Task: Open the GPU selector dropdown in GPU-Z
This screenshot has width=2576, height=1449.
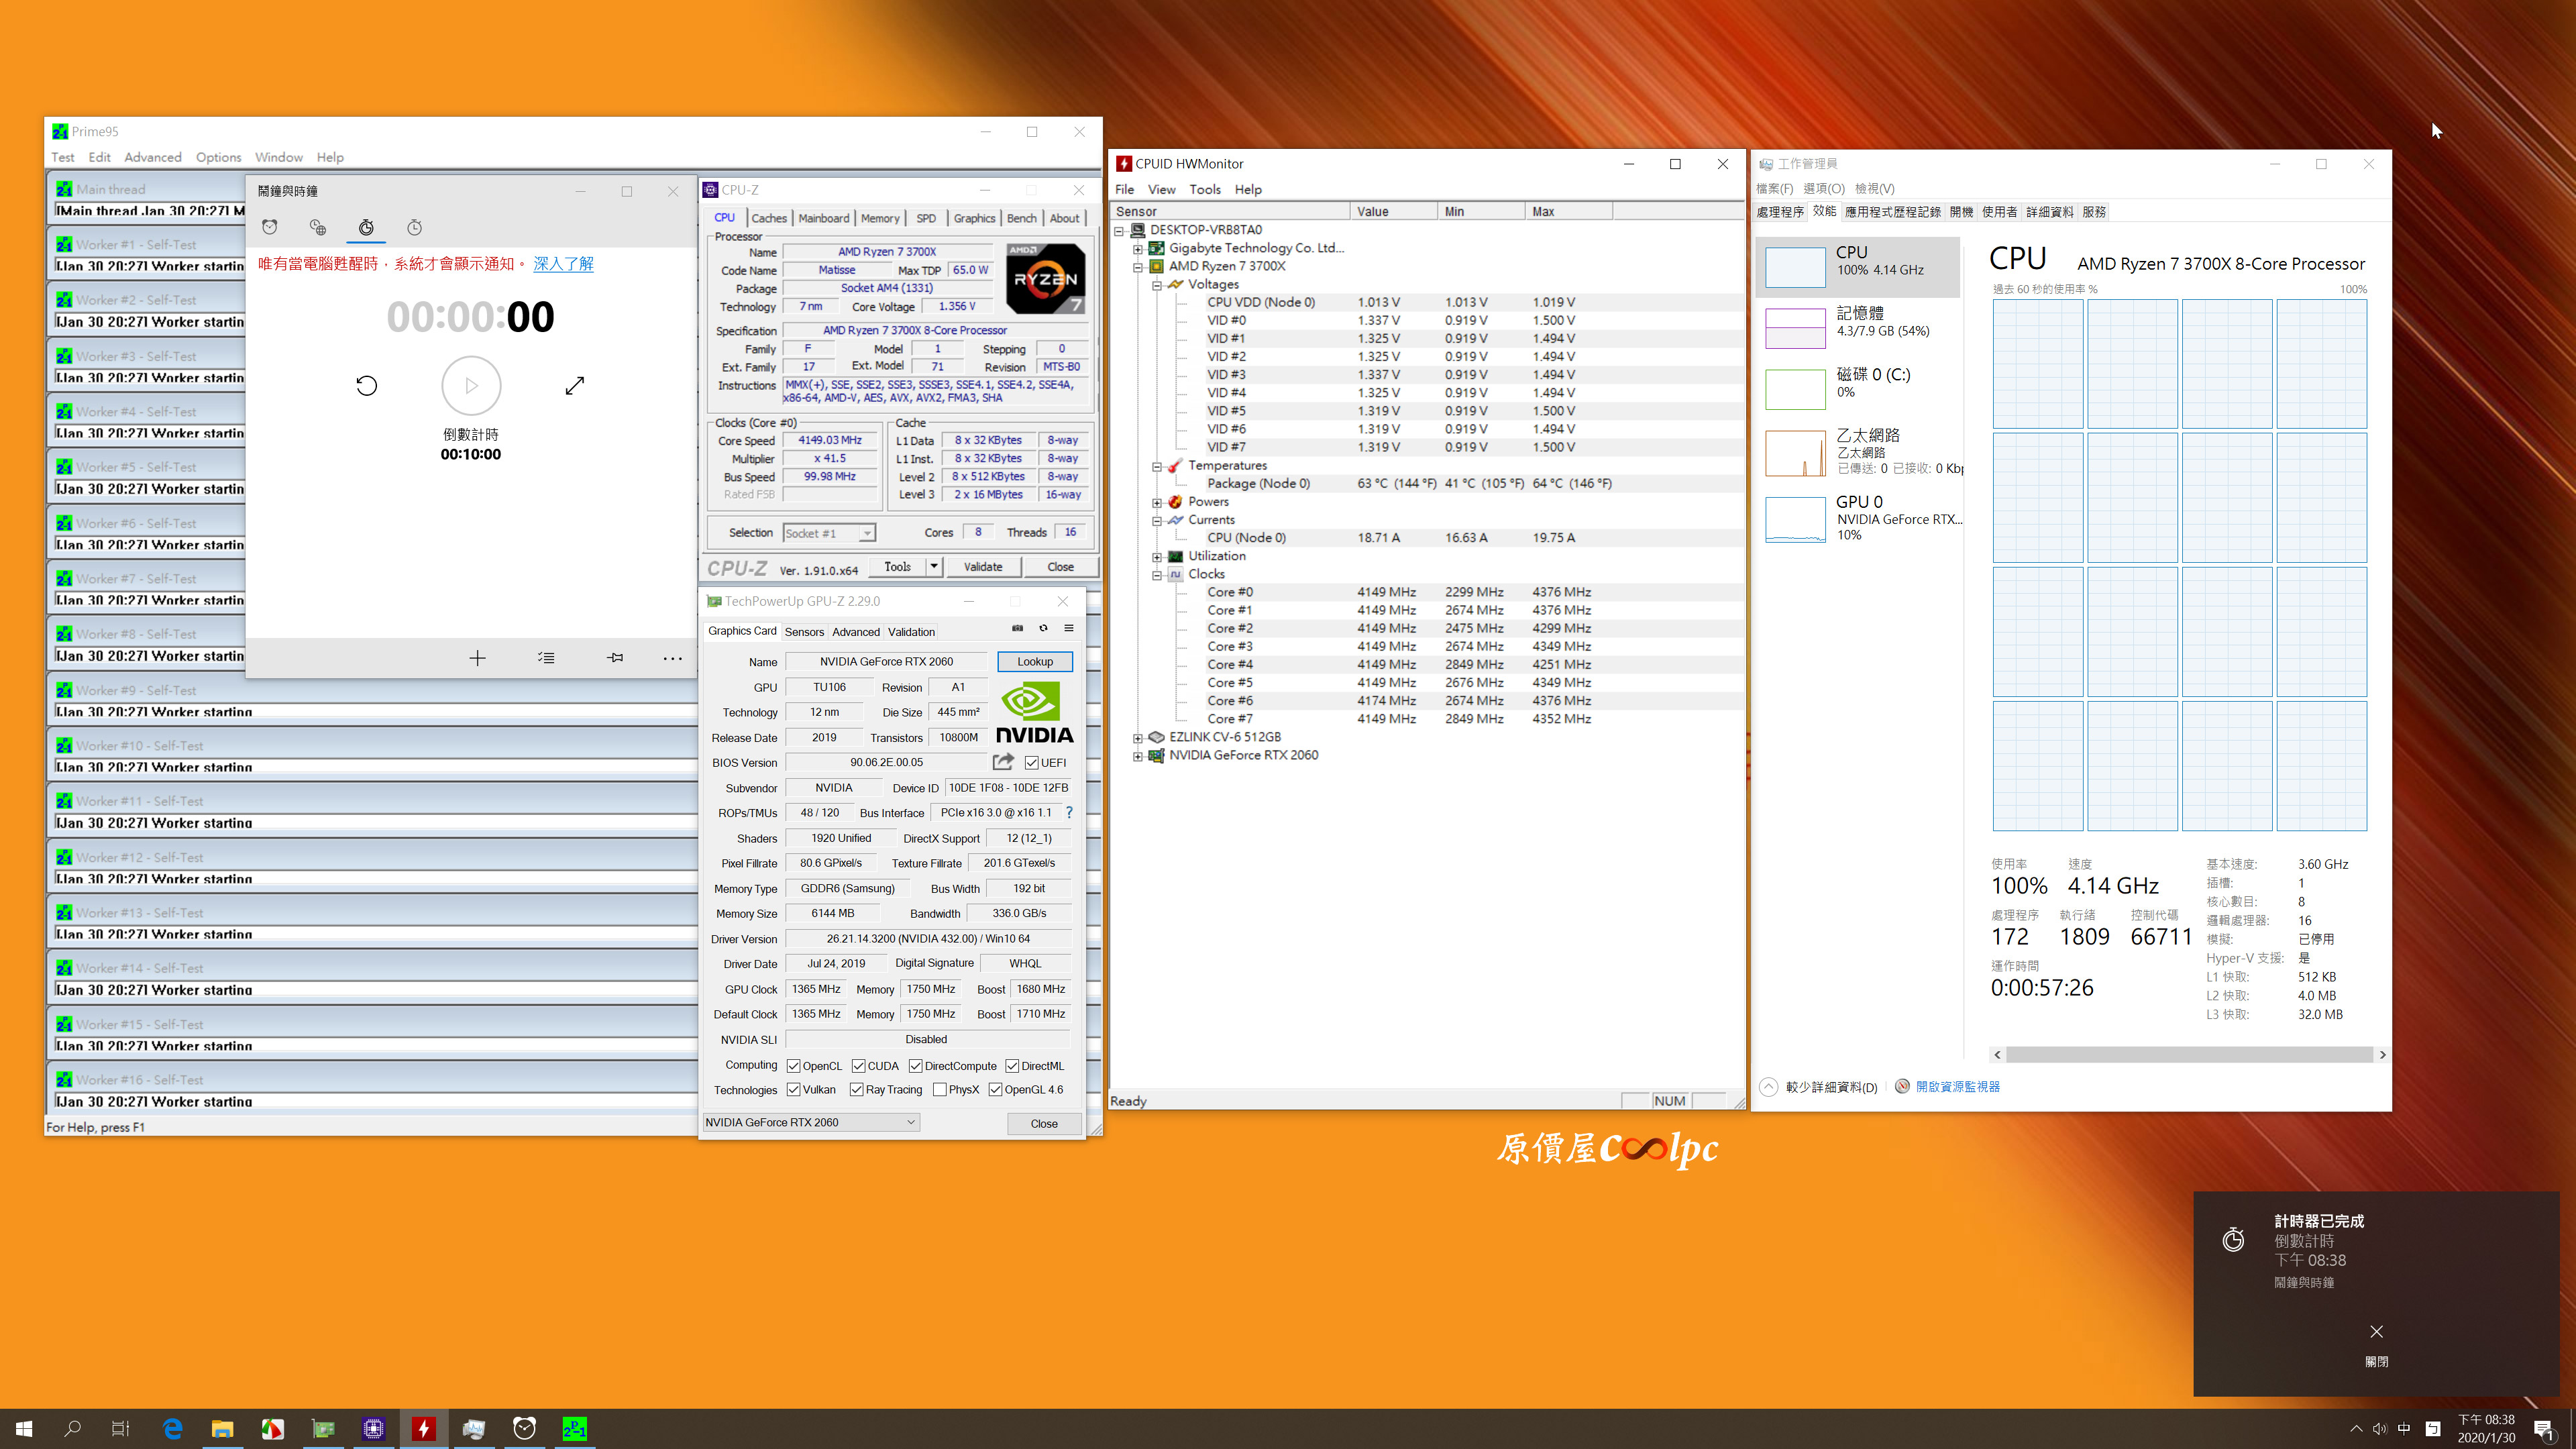Action: click(810, 1122)
